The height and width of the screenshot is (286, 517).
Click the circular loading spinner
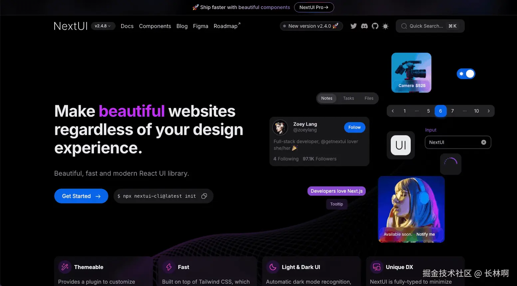(x=451, y=164)
